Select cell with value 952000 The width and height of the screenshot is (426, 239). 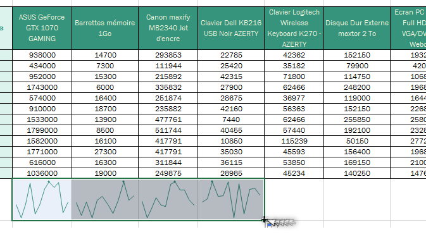pos(42,77)
